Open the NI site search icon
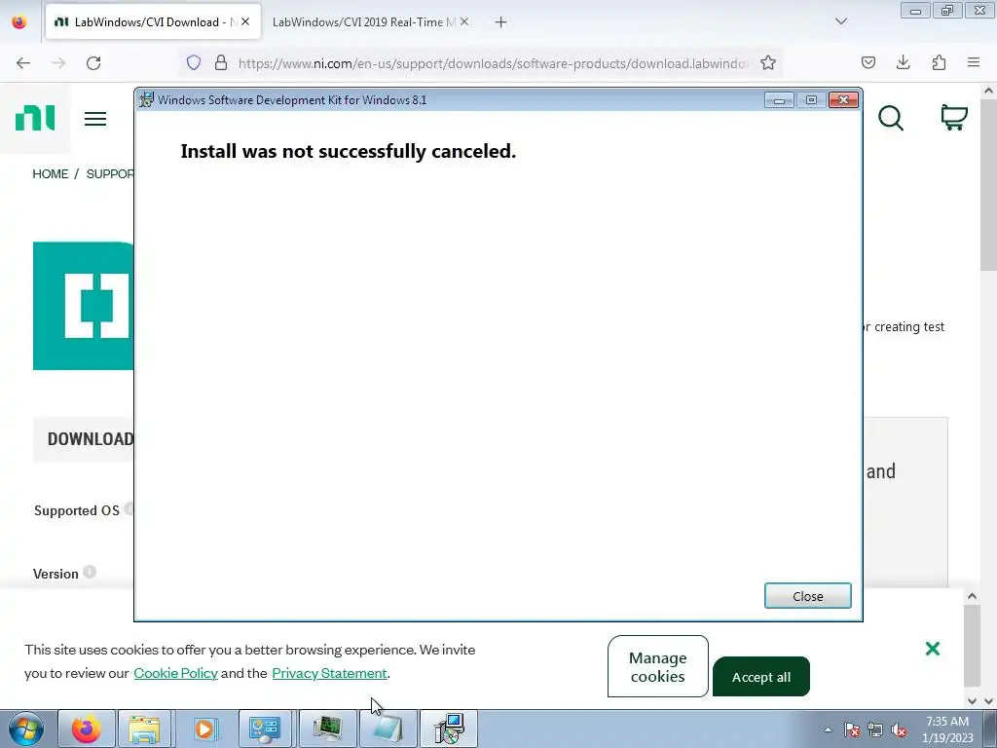The image size is (997, 748). coord(891,118)
